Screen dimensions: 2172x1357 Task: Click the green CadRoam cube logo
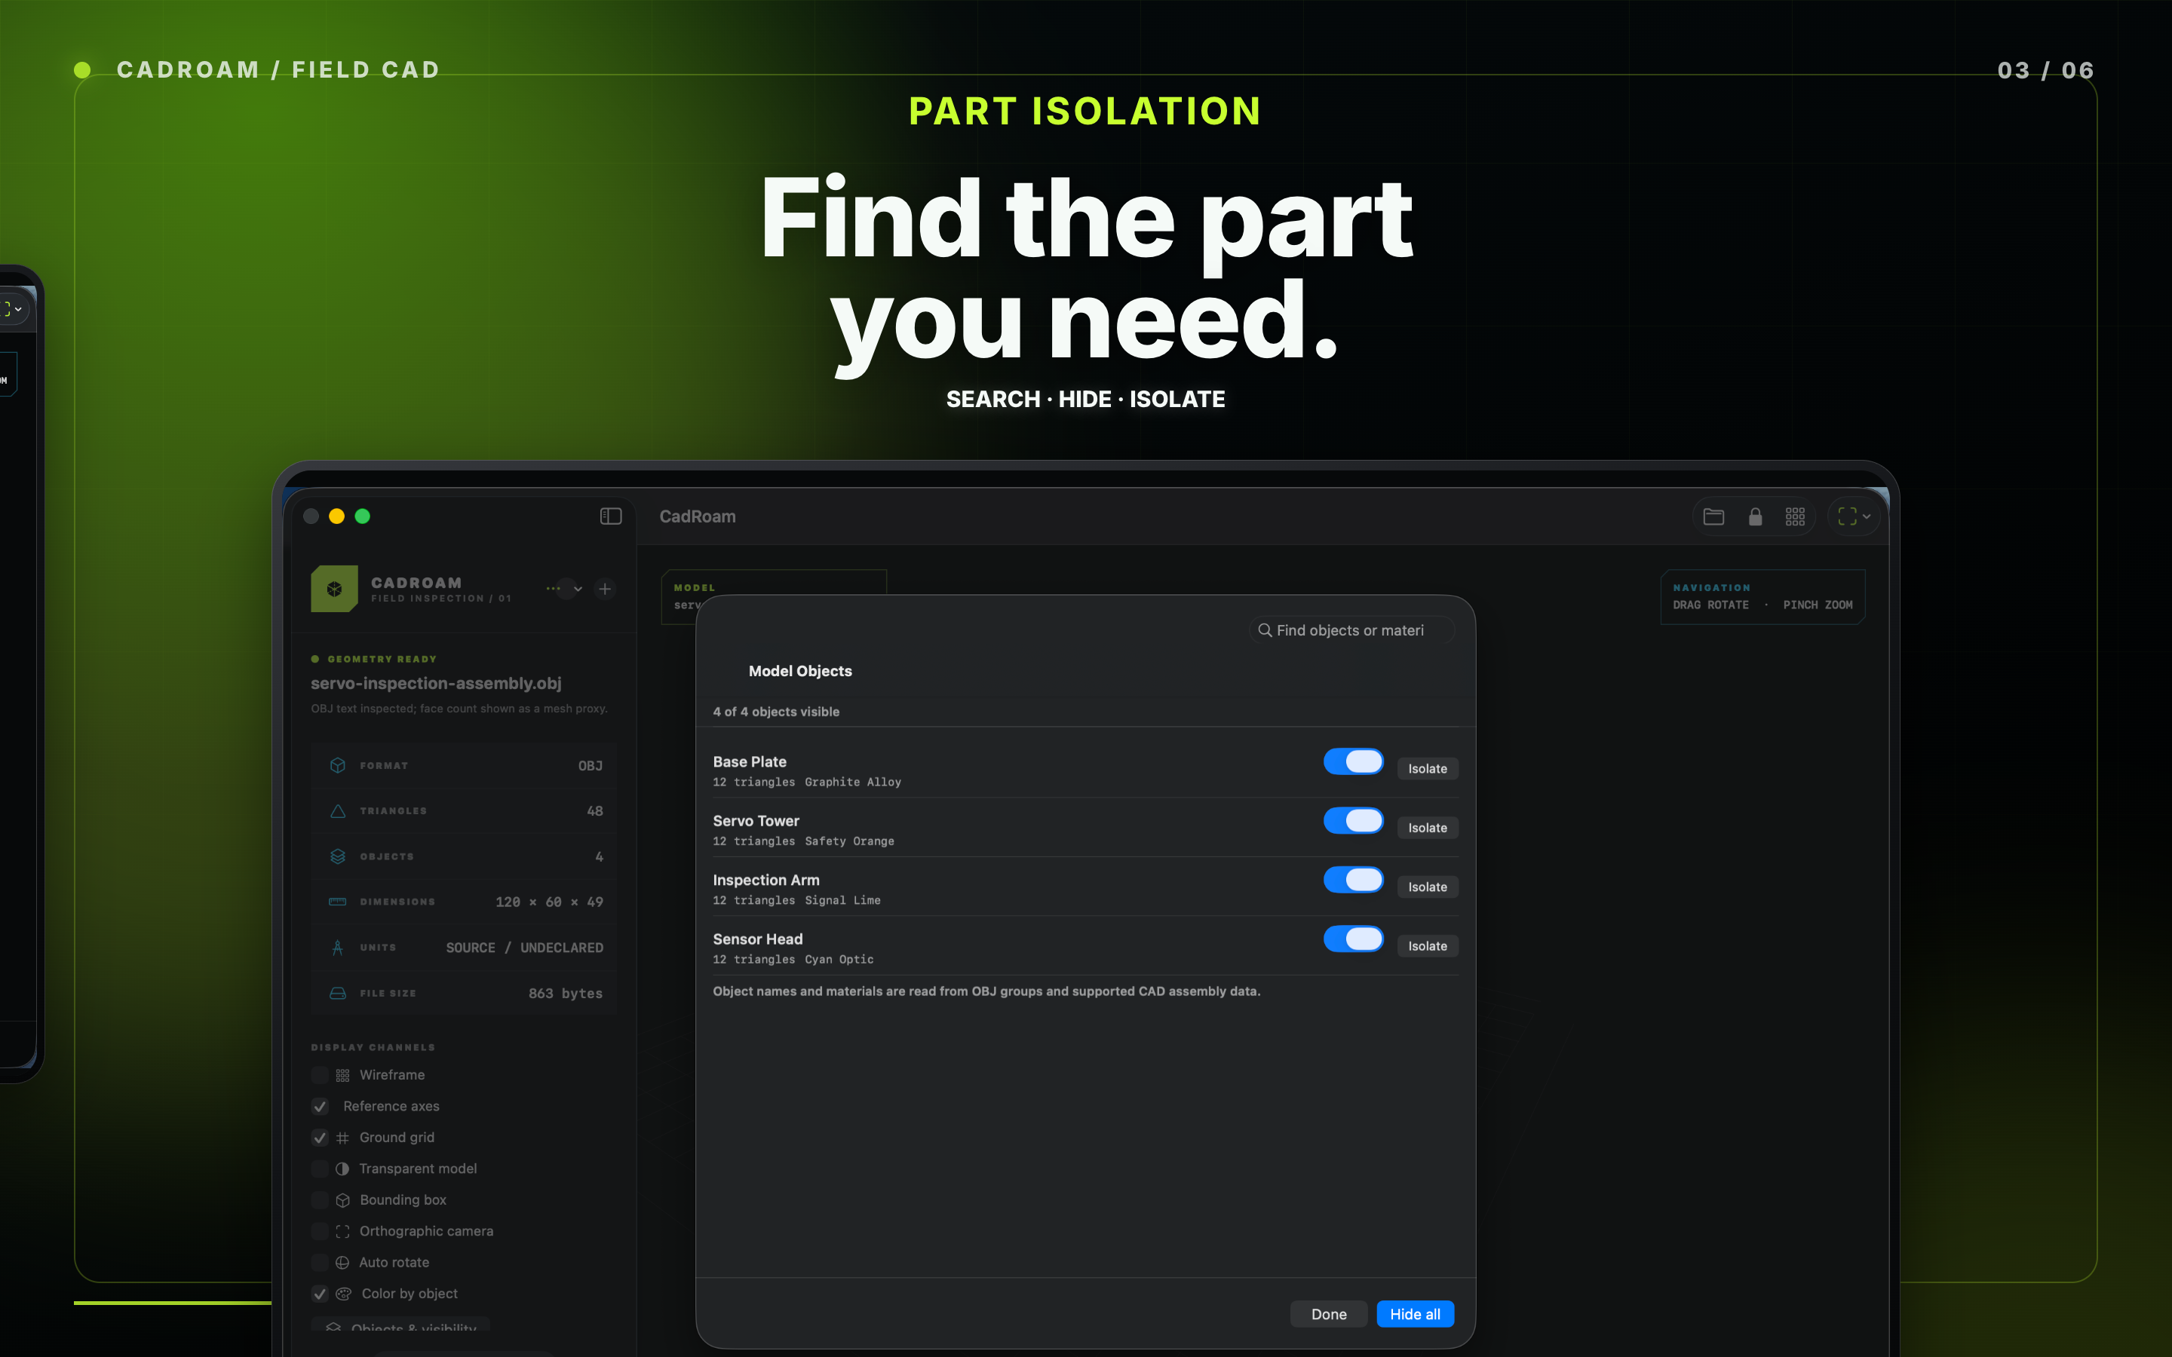(x=334, y=589)
